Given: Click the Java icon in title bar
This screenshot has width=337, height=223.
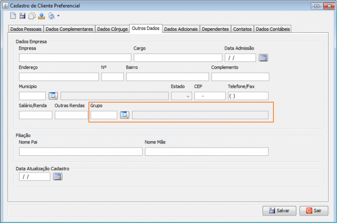Looking at the screenshot, I should coord(5,5).
